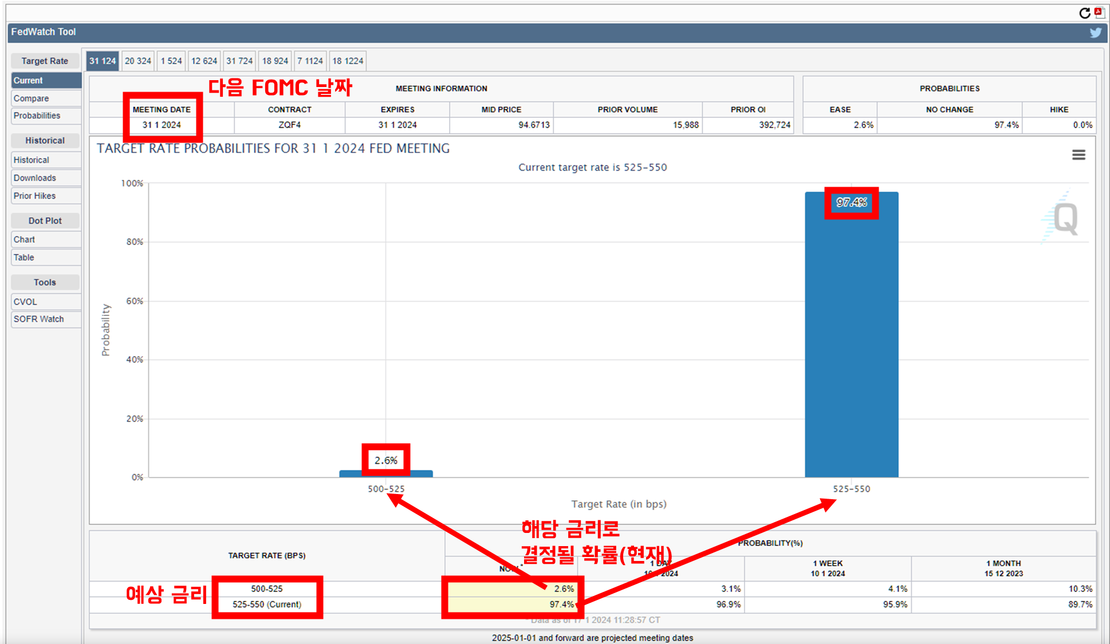Select the 31 724 meeting tab
The image size is (1110, 644).
(x=239, y=61)
